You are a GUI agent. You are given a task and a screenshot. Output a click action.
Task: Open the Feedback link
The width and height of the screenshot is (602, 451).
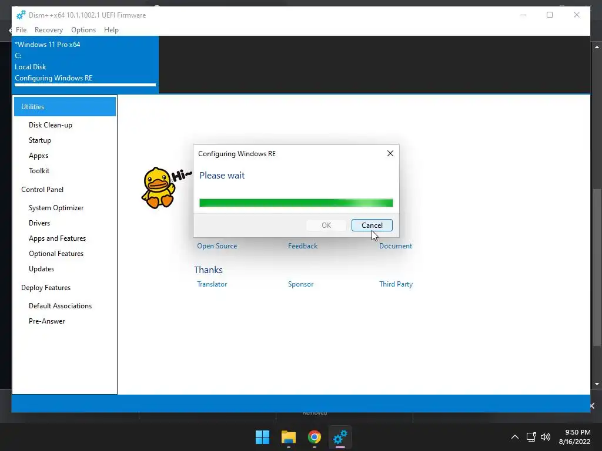[x=303, y=246]
